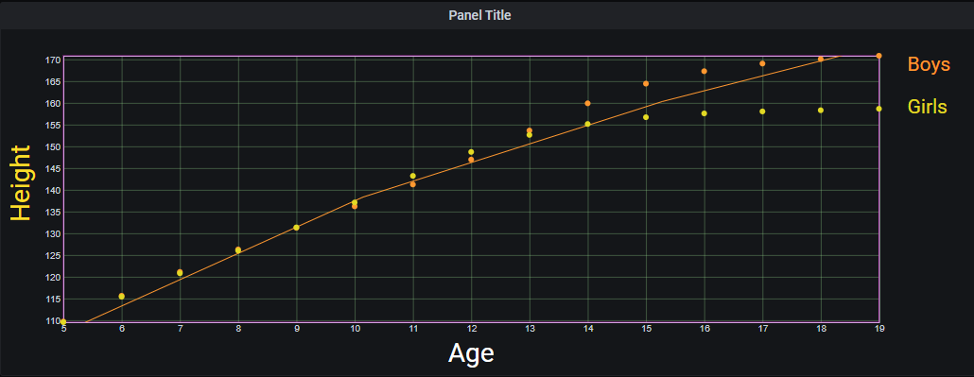The image size is (974, 377).
Task: Click the 135 tick on Height axis
Action: pos(53,213)
